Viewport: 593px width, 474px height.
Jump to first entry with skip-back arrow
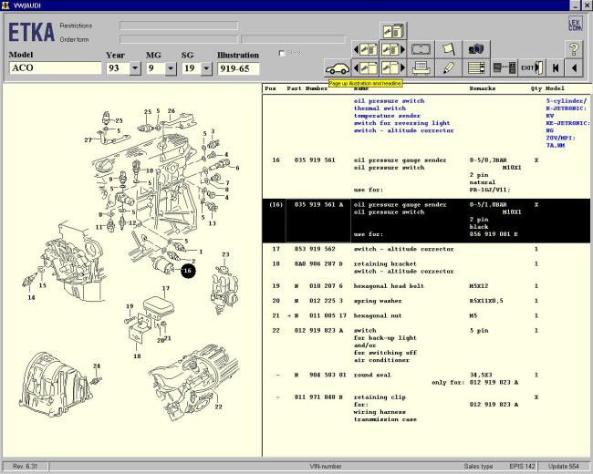click(555, 68)
